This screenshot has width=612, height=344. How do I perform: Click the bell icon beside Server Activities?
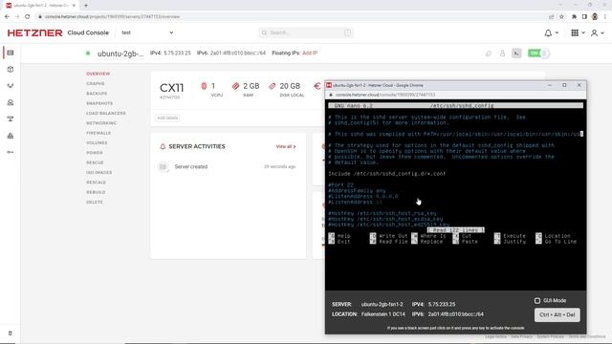pos(163,146)
